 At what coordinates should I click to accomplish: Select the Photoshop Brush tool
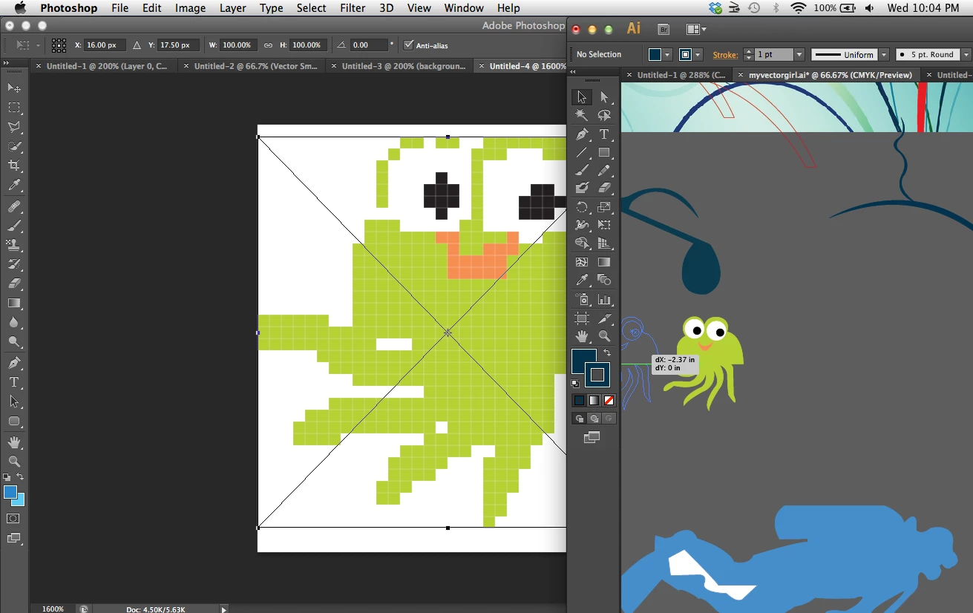pyautogui.click(x=14, y=226)
